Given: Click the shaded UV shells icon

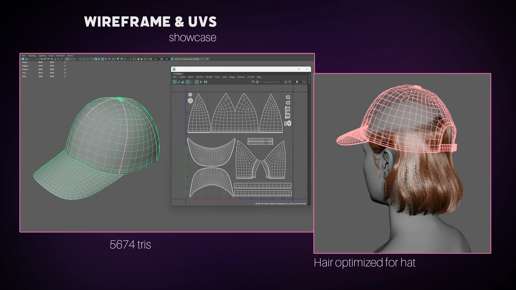Looking at the screenshot, I should [179, 82].
